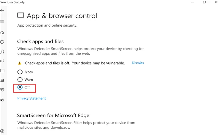The width and height of the screenshot is (219, 136).
Task: Go back using the back arrow
Action: tap(2, 11)
